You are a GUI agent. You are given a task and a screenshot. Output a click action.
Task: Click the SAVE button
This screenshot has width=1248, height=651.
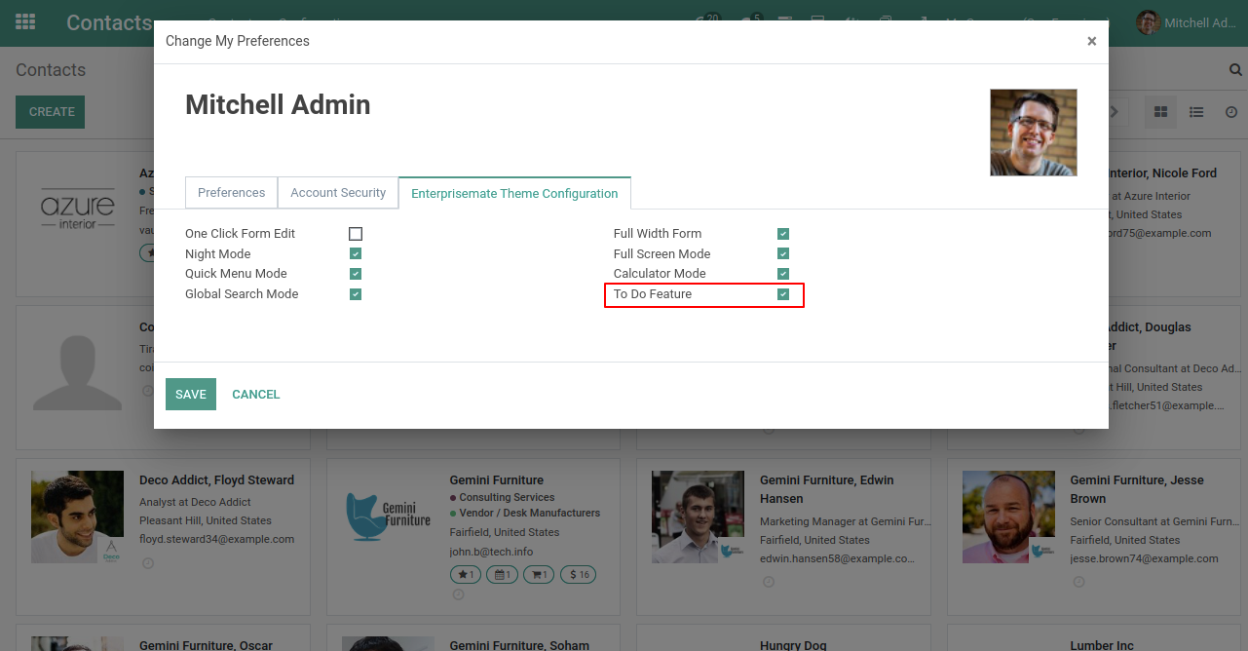(191, 395)
